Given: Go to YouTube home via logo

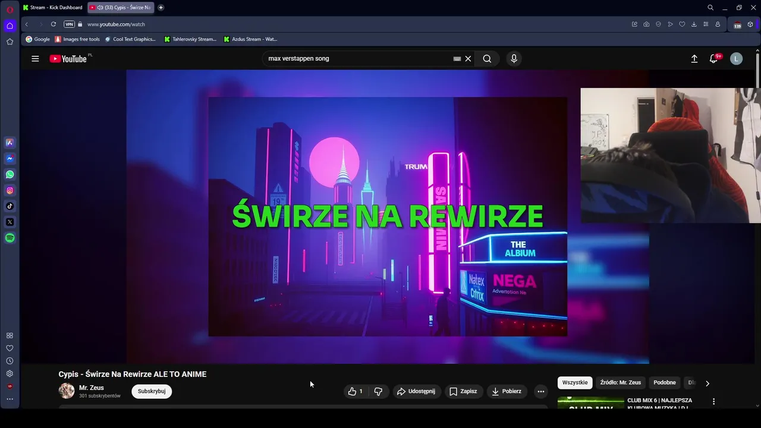Looking at the screenshot, I should (68, 59).
